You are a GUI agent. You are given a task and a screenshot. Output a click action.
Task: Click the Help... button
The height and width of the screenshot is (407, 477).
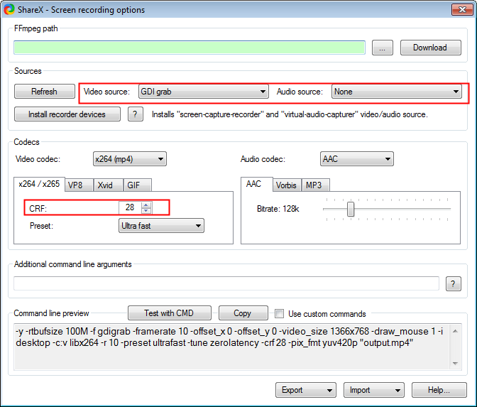(x=439, y=390)
